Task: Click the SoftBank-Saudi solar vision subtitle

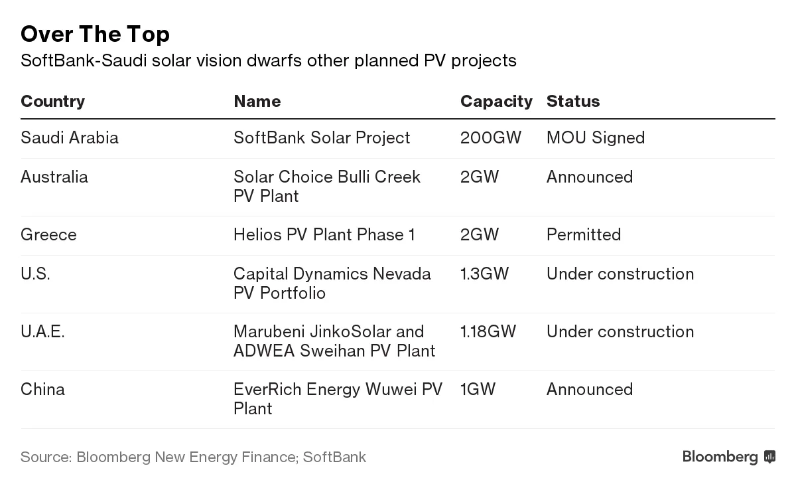Action: pos(268,60)
